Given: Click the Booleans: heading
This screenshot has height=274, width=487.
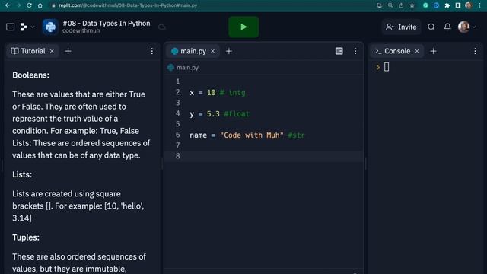Looking at the screenshot, I should click(30, 75).
